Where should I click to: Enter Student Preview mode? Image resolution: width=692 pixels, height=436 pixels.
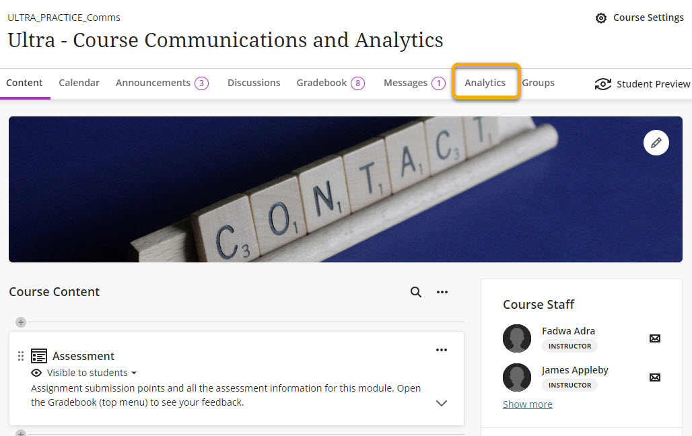(642, 84)
